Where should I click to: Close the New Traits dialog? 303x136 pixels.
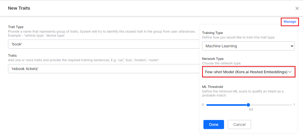click(x=297, y=8)
